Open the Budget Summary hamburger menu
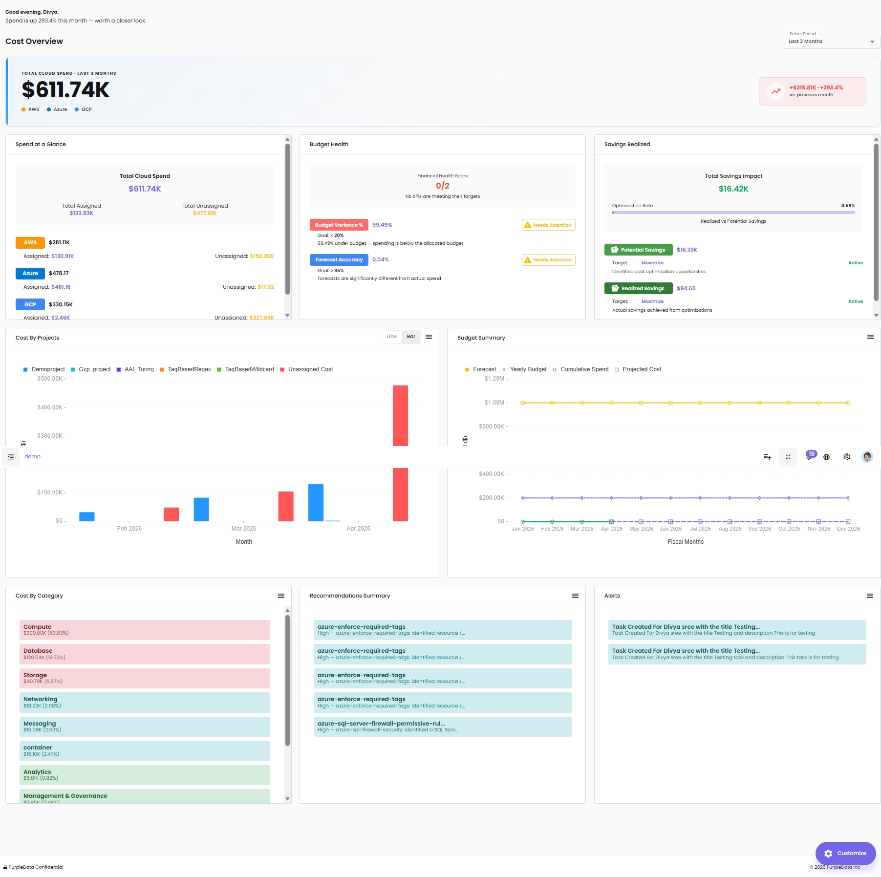This screenshot has height=877, width=881. point(870,337)
